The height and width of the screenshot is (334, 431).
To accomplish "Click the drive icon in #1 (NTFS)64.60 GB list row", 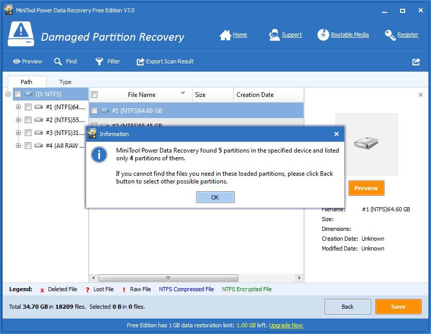I will coord(105,110).
